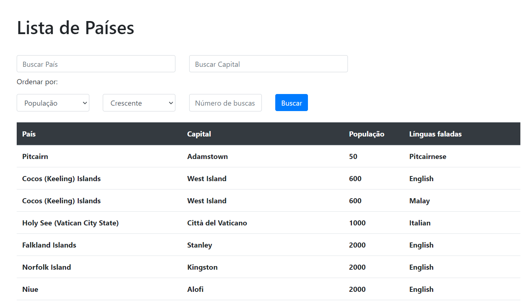This screenshot has width=524, height=302.
Task: Click the population value 1000
Action: [357, 223]
